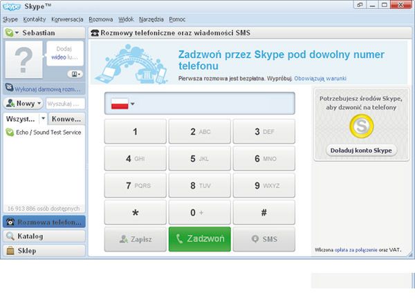Dial digit 9 WXYZ on keypad
Screen dimensions: 415x304
(x=264, y=185)
